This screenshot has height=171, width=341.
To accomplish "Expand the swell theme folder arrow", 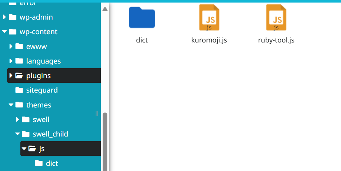I will (17, 119).
